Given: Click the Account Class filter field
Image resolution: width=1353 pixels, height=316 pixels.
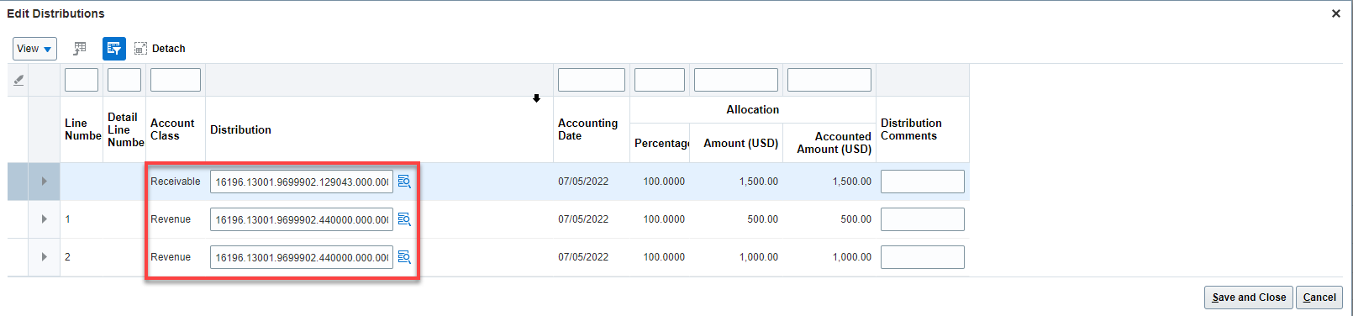Looking at the screenshot, I should click(176, 80).
